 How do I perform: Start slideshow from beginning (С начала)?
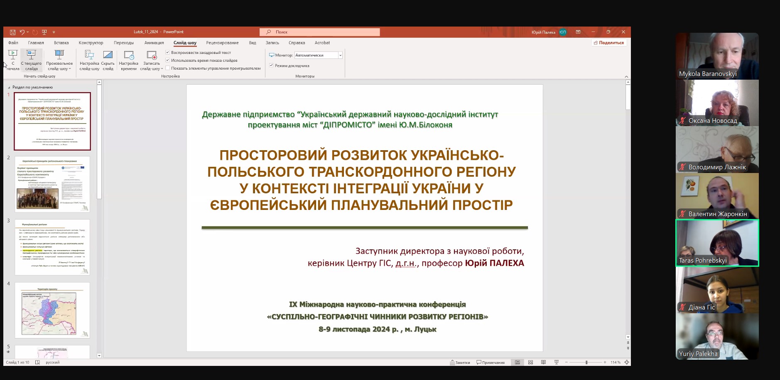click(13, 60)
